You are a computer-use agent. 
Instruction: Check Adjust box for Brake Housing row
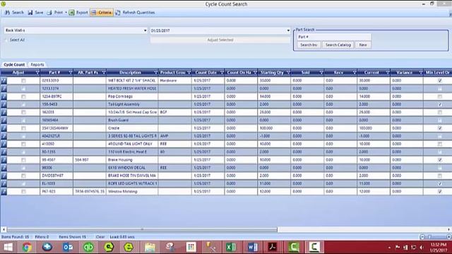click(x=23, y=160)
